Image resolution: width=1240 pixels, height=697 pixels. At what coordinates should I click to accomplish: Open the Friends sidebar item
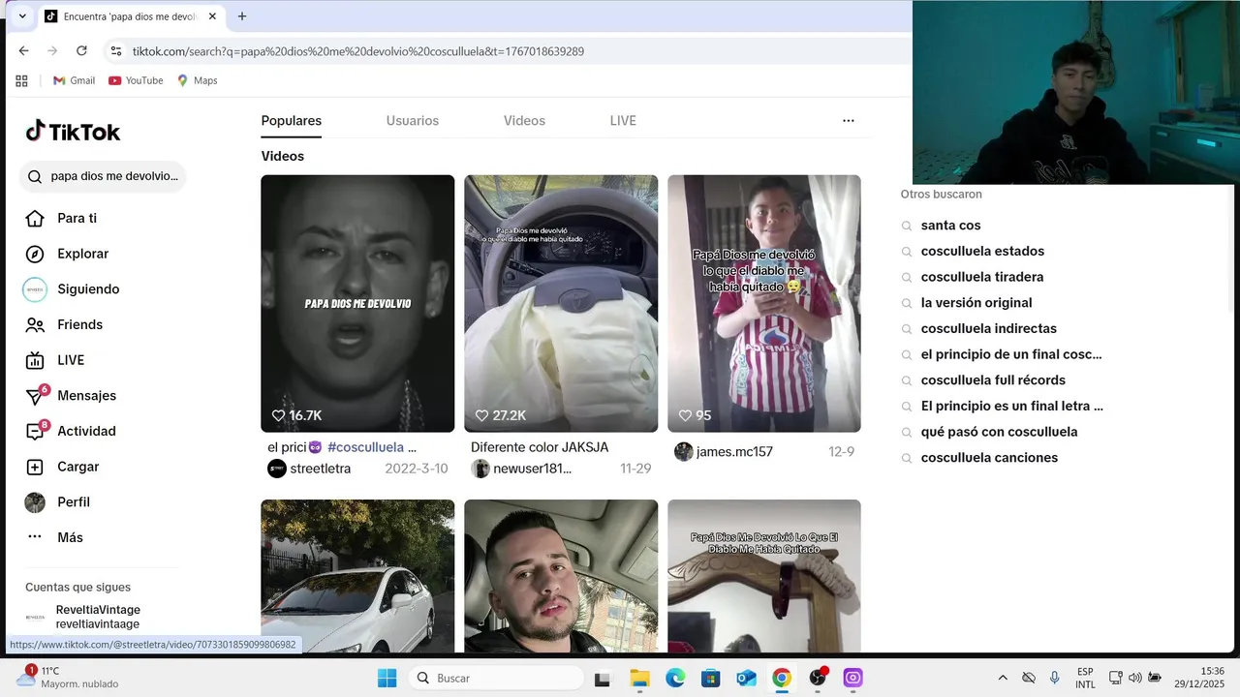click(79, 324)
